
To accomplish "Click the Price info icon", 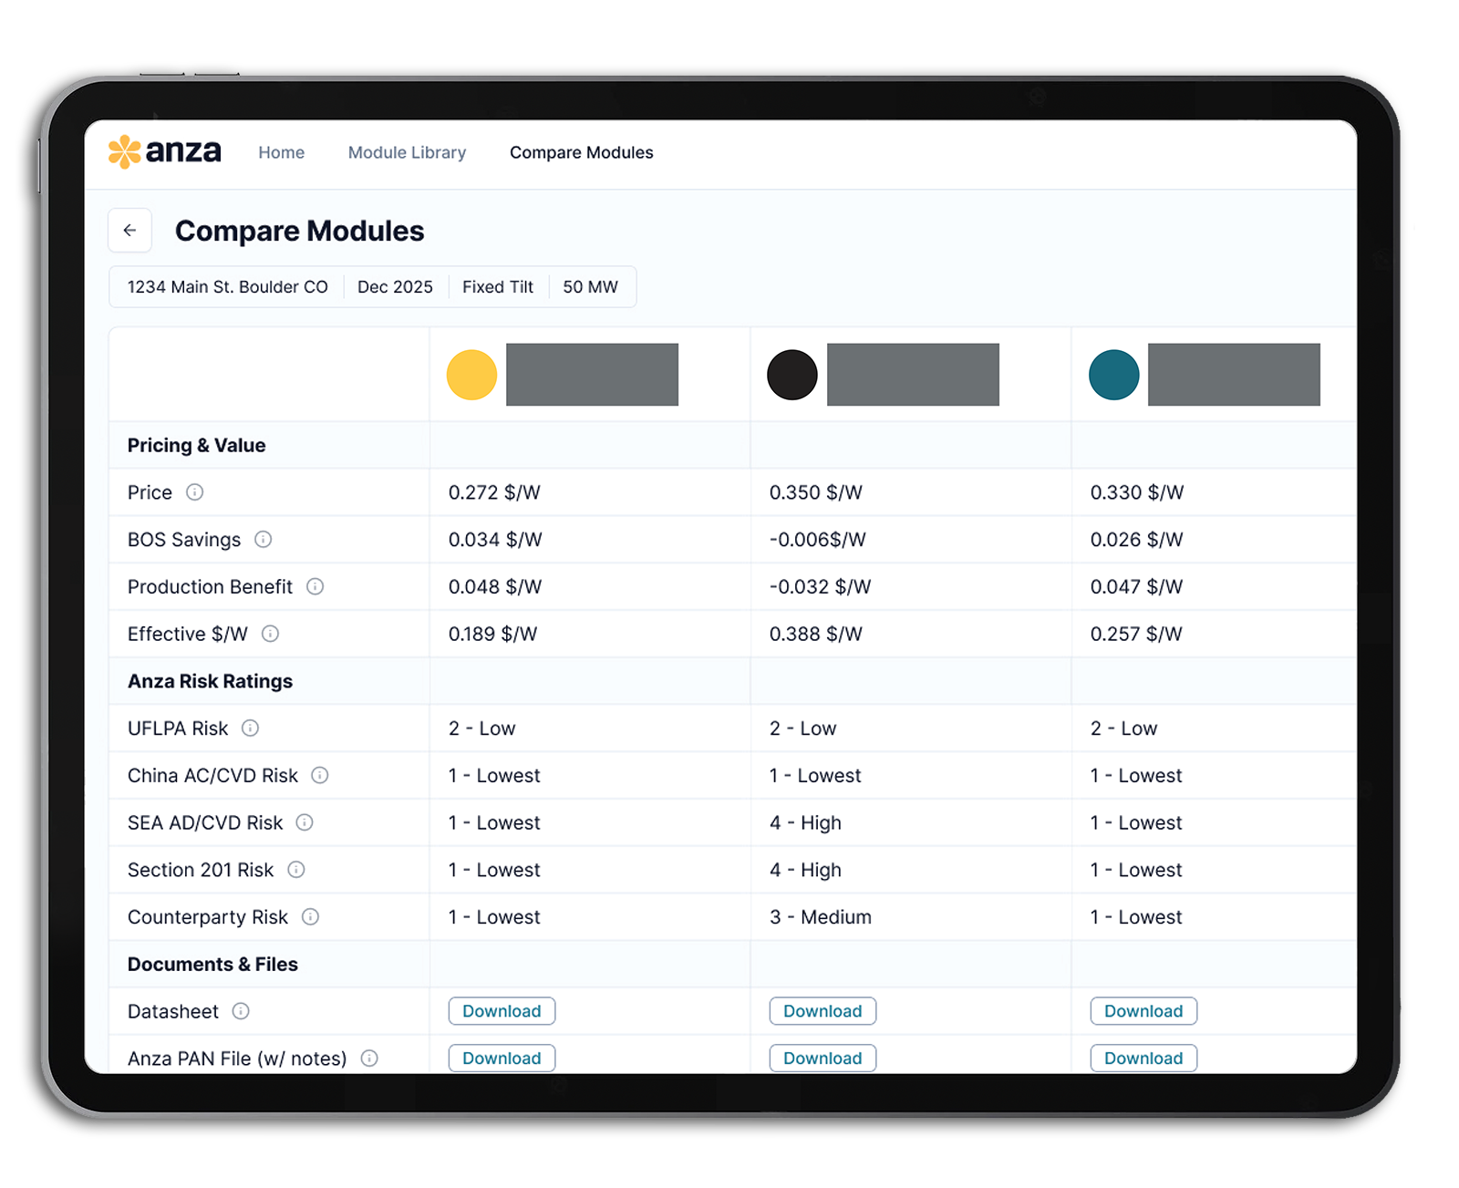I will click(x=196, y=492).
